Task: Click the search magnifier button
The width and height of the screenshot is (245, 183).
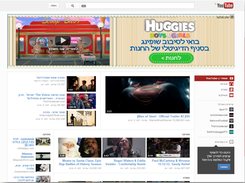Action: (x=73, y=6)
